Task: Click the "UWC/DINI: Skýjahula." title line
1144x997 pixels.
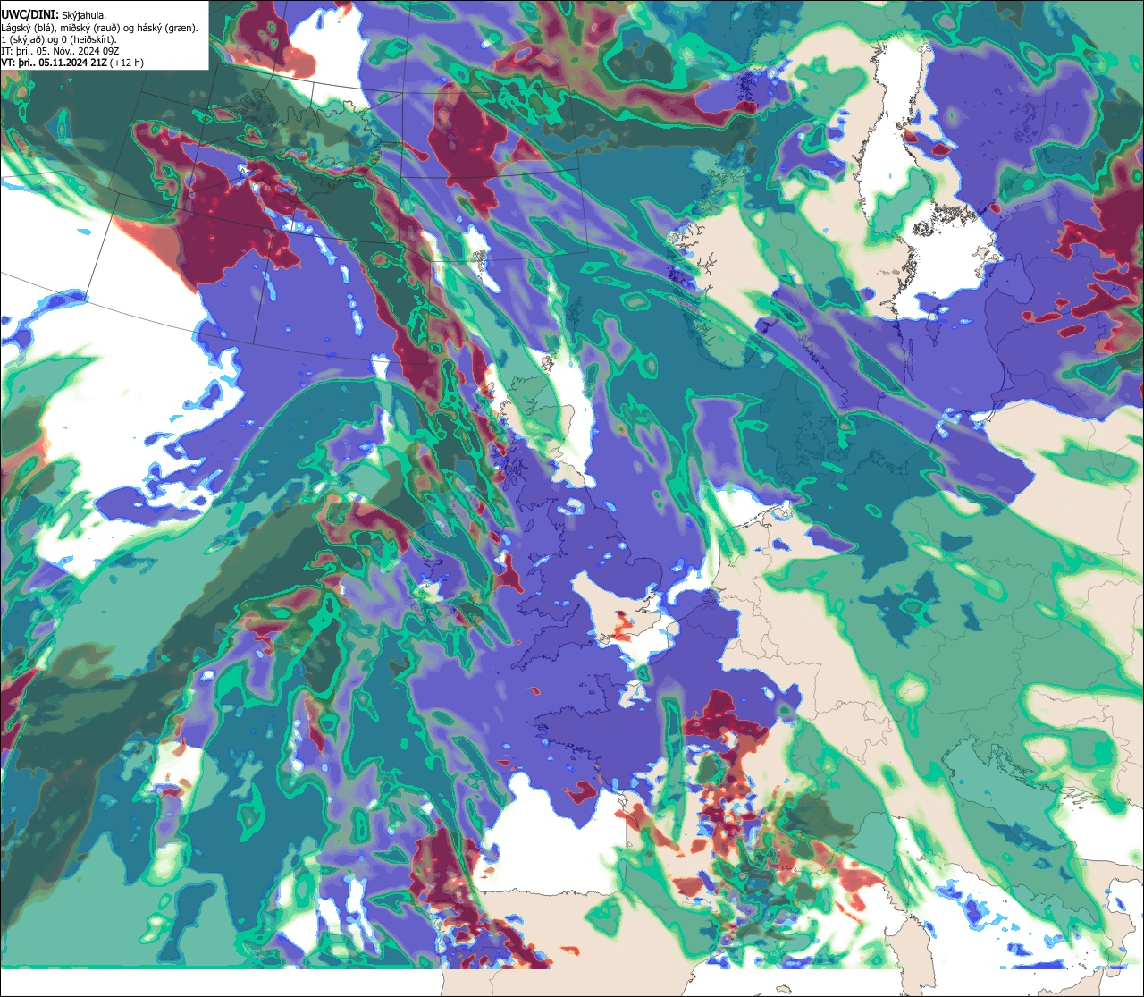Action: click(x=54, y=15)
